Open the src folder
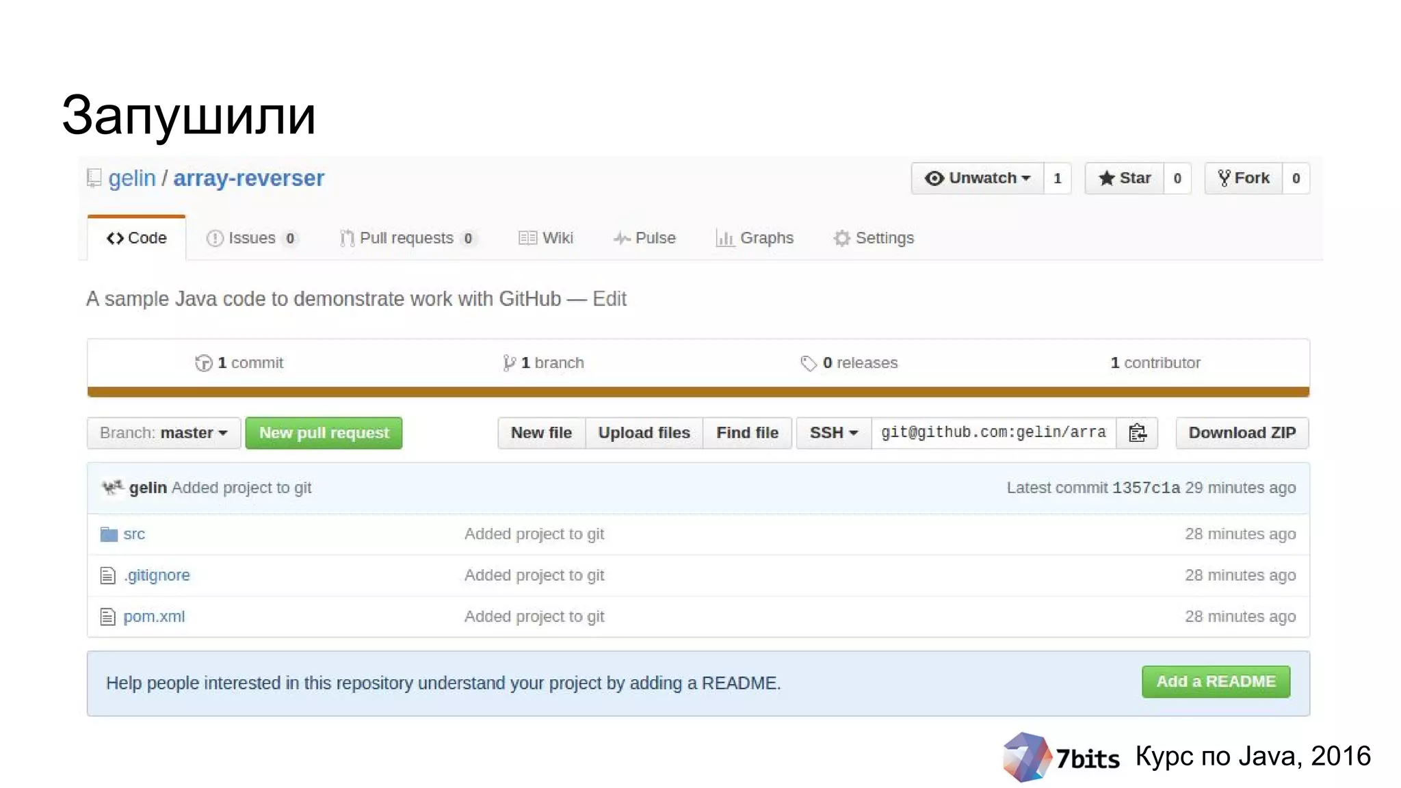Image resolution: width=1401 pixels, height=788 pixels. [x=134, y=534]
